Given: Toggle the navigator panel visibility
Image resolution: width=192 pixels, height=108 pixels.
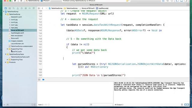Looking at the screenshot, I should pos(177,1).
